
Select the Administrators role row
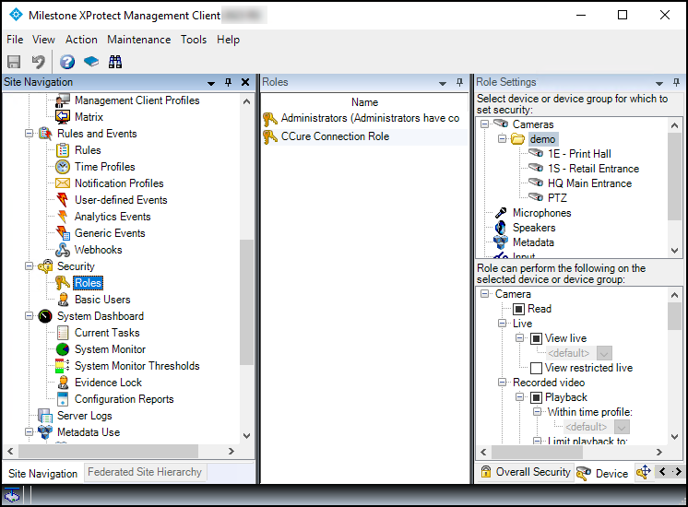364,118
